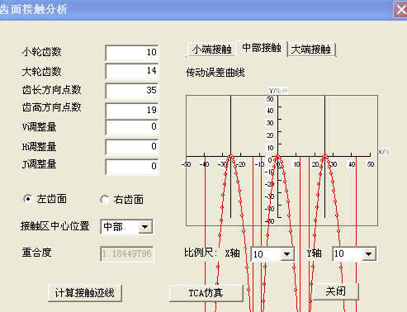Click the 比例尺 label text
The height and width of the screenshot is (312, 407).
(x=200, y=253)
